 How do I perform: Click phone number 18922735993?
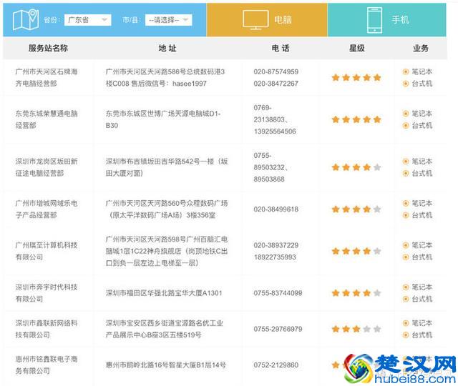(x=275, y=257)
